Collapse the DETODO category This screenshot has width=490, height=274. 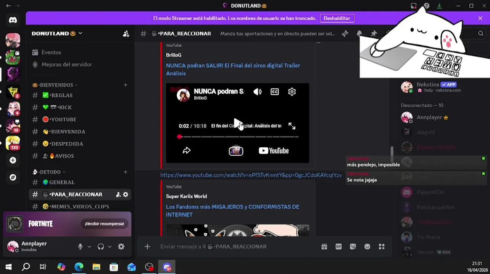click(50, 172)
